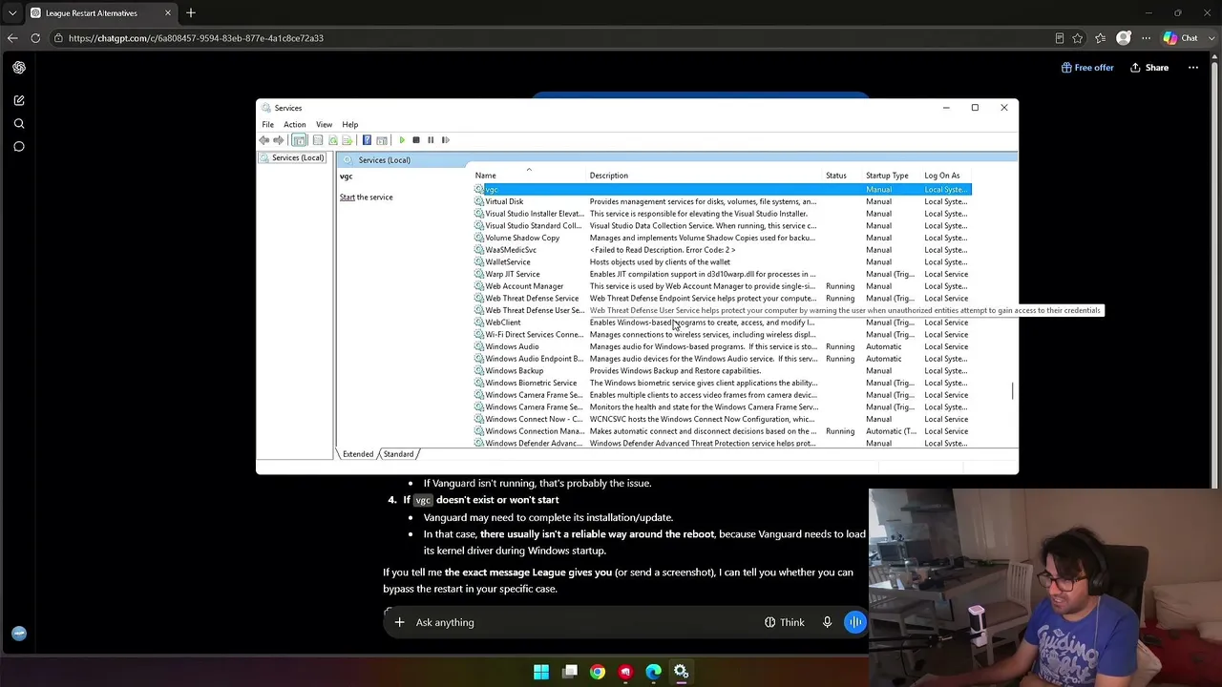
Task: Start the selected service with the green play button
Action: pos(402,140)
